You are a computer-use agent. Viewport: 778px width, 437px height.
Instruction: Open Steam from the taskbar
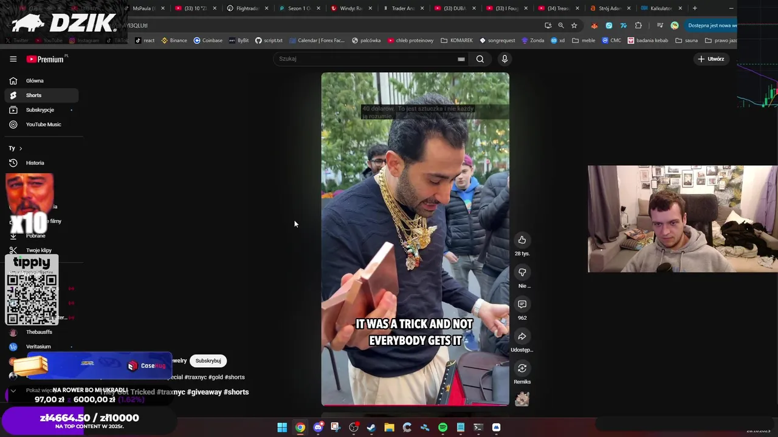point(371,427)
